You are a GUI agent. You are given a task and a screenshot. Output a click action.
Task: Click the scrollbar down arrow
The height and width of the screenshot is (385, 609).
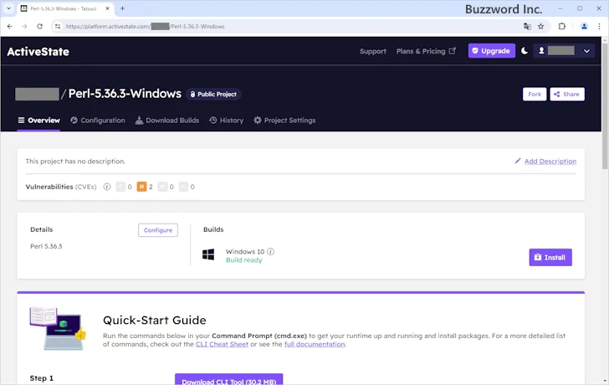(605, 381)
